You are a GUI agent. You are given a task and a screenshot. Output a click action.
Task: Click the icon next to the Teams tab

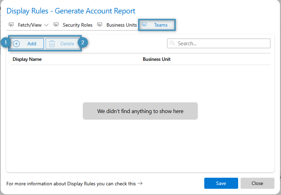(144, 25)
